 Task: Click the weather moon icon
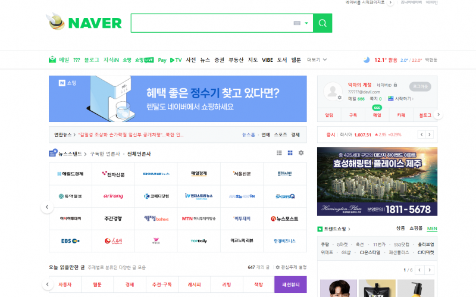coord(367,60)
